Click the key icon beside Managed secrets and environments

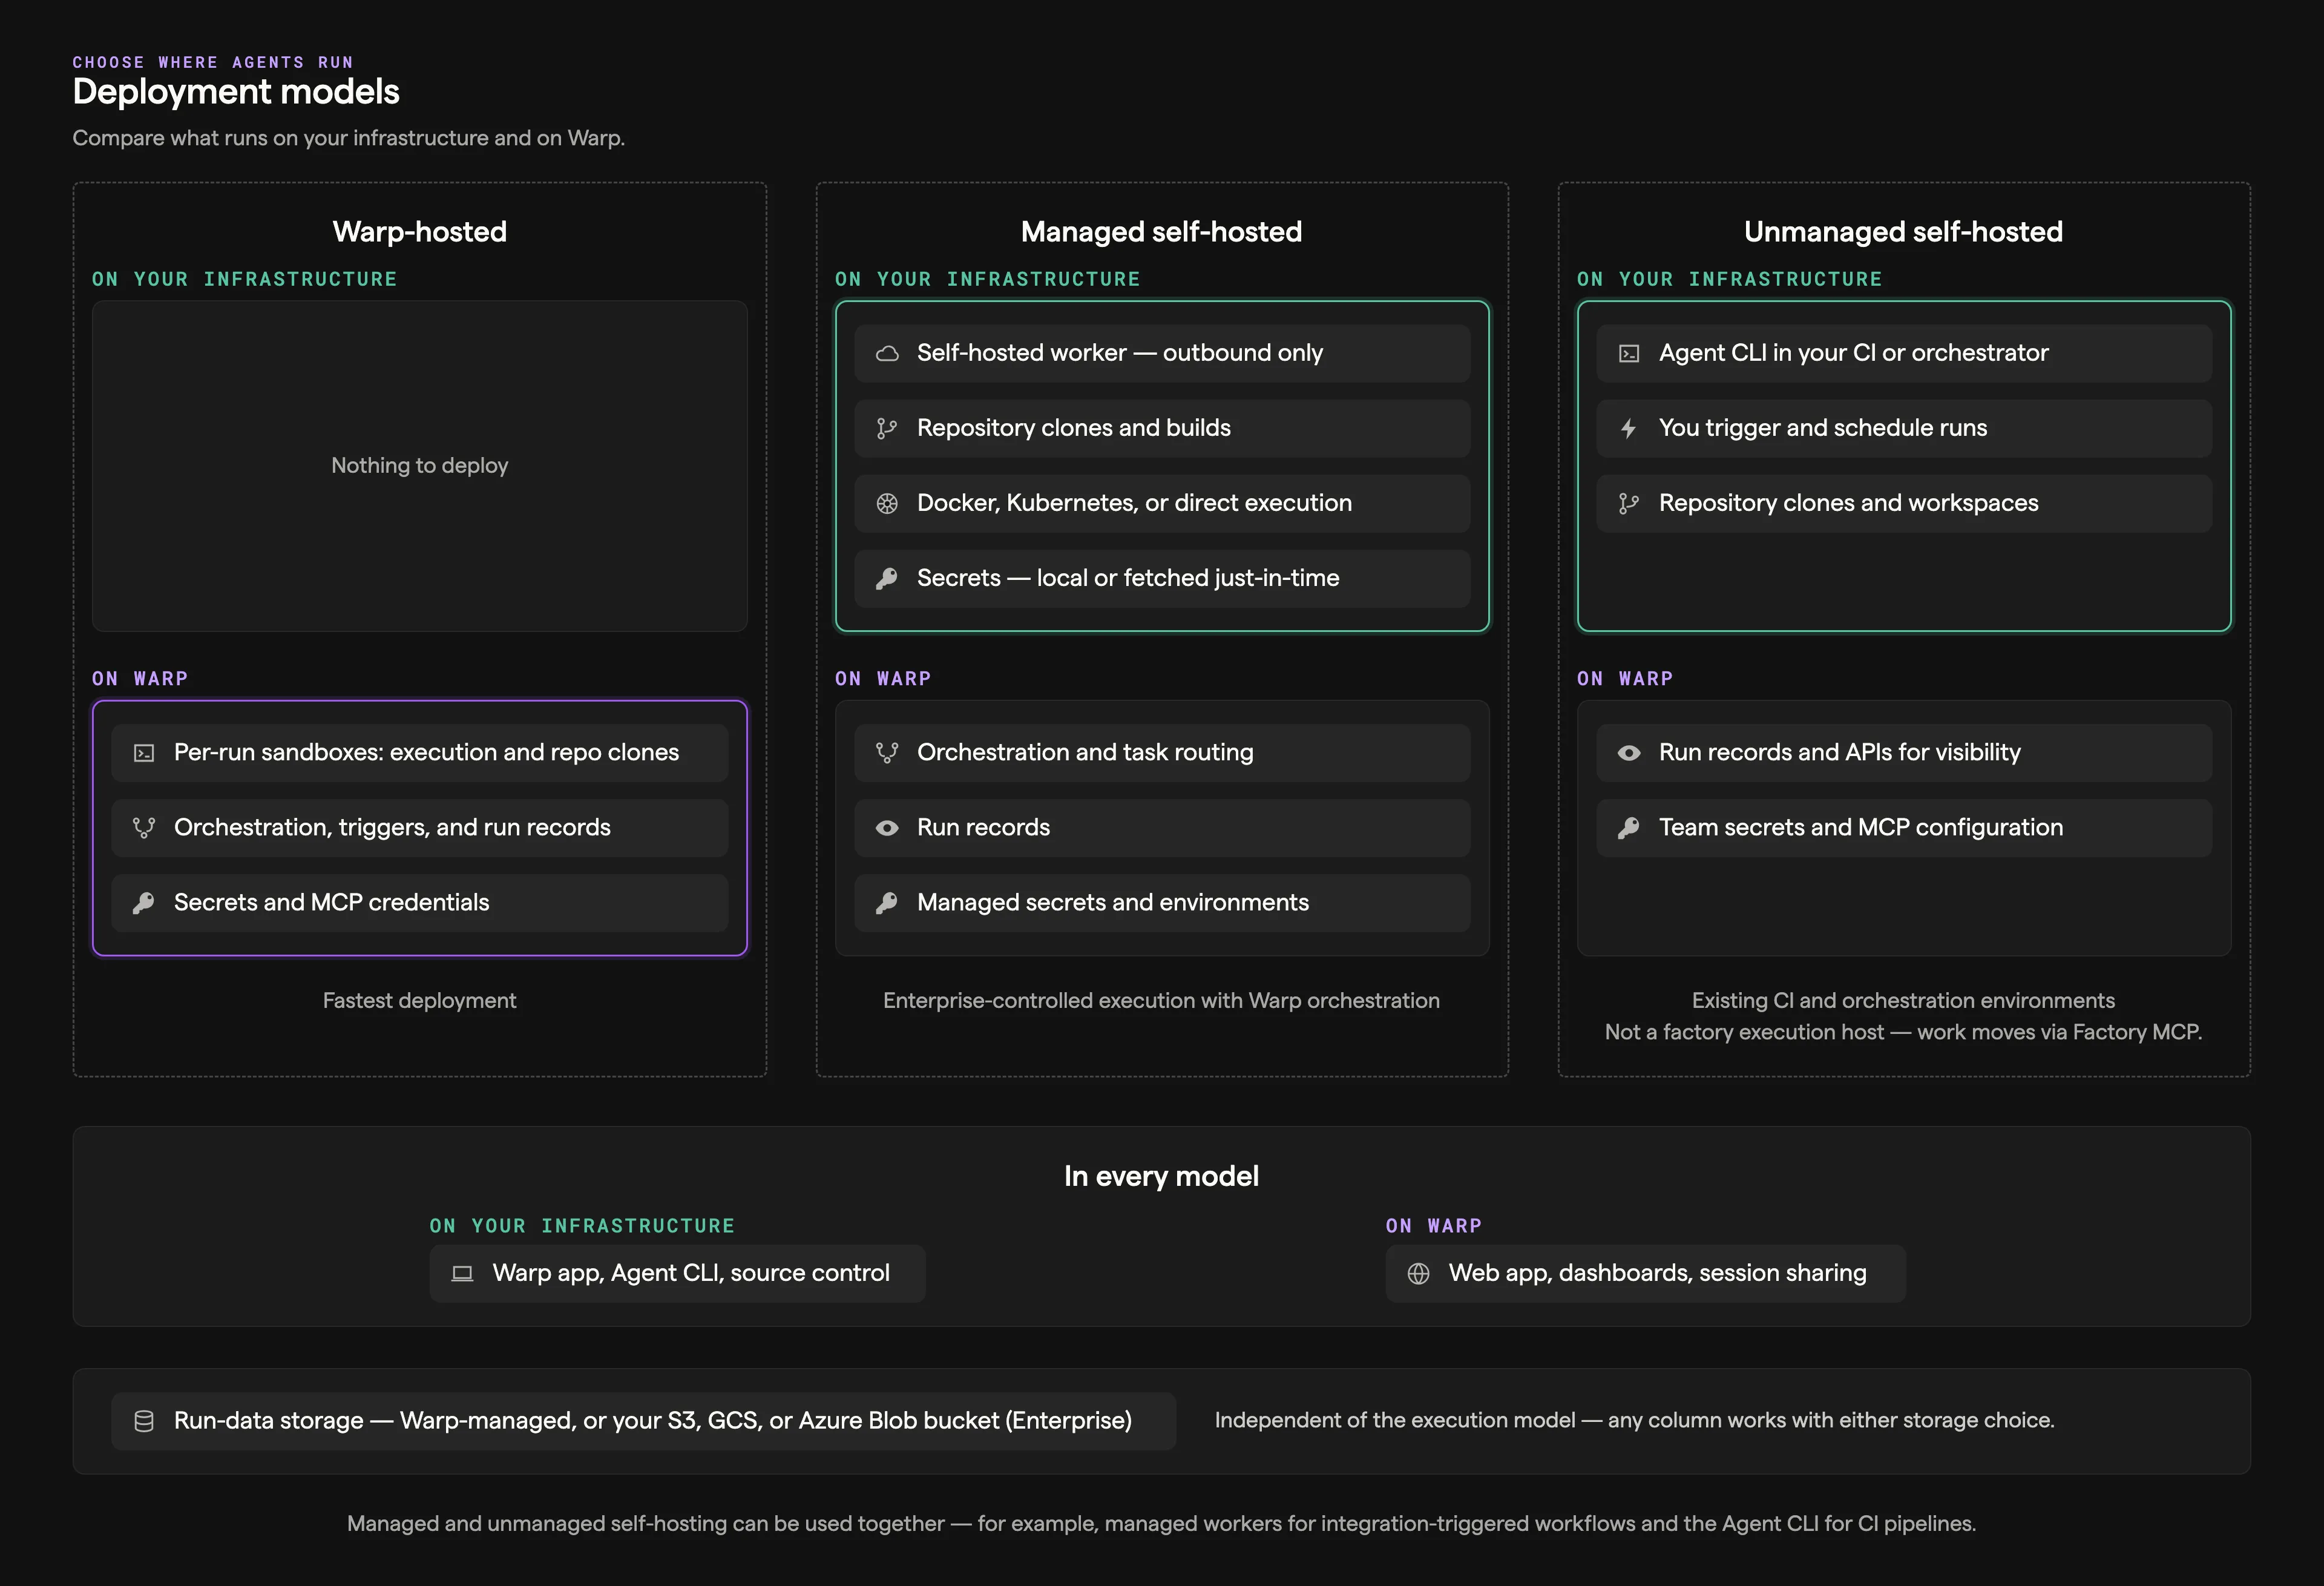887,903
